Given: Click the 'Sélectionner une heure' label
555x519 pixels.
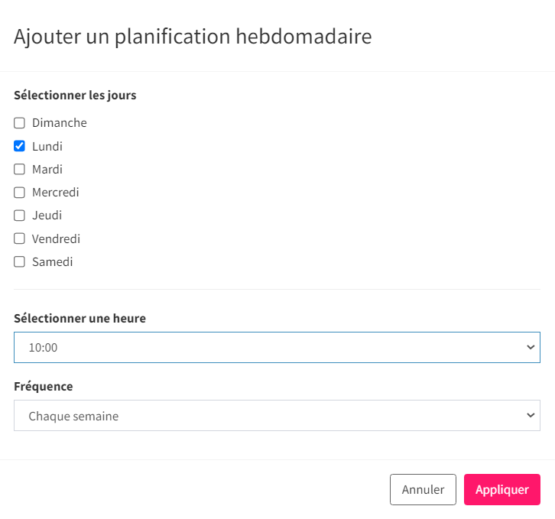Looking at the screenshot, I should coord(80,318).
